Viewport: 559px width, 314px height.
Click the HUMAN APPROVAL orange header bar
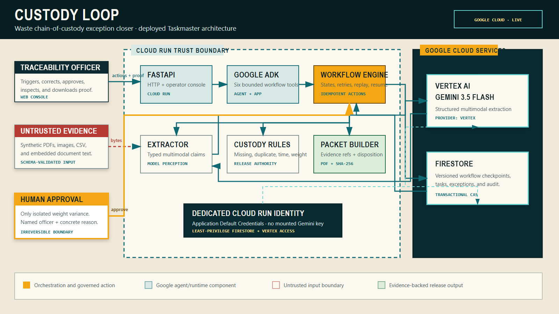[x=61, y=199]
